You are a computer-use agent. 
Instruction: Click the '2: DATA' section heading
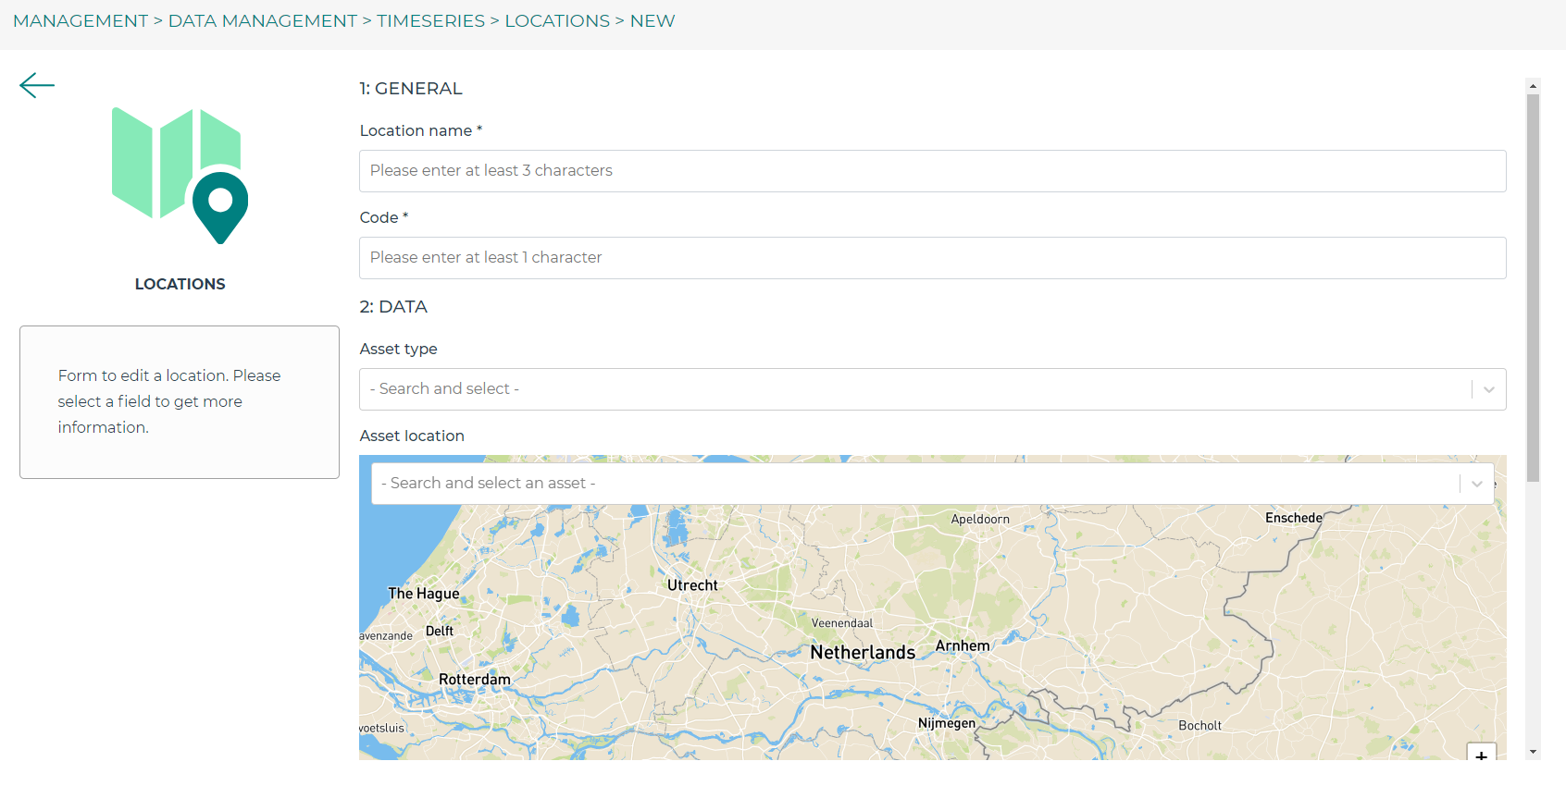pyautogui.click(x=393, y=307)
